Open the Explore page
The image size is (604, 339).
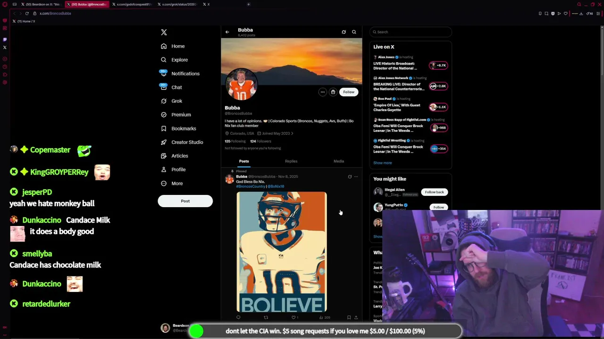coord(174,60)
